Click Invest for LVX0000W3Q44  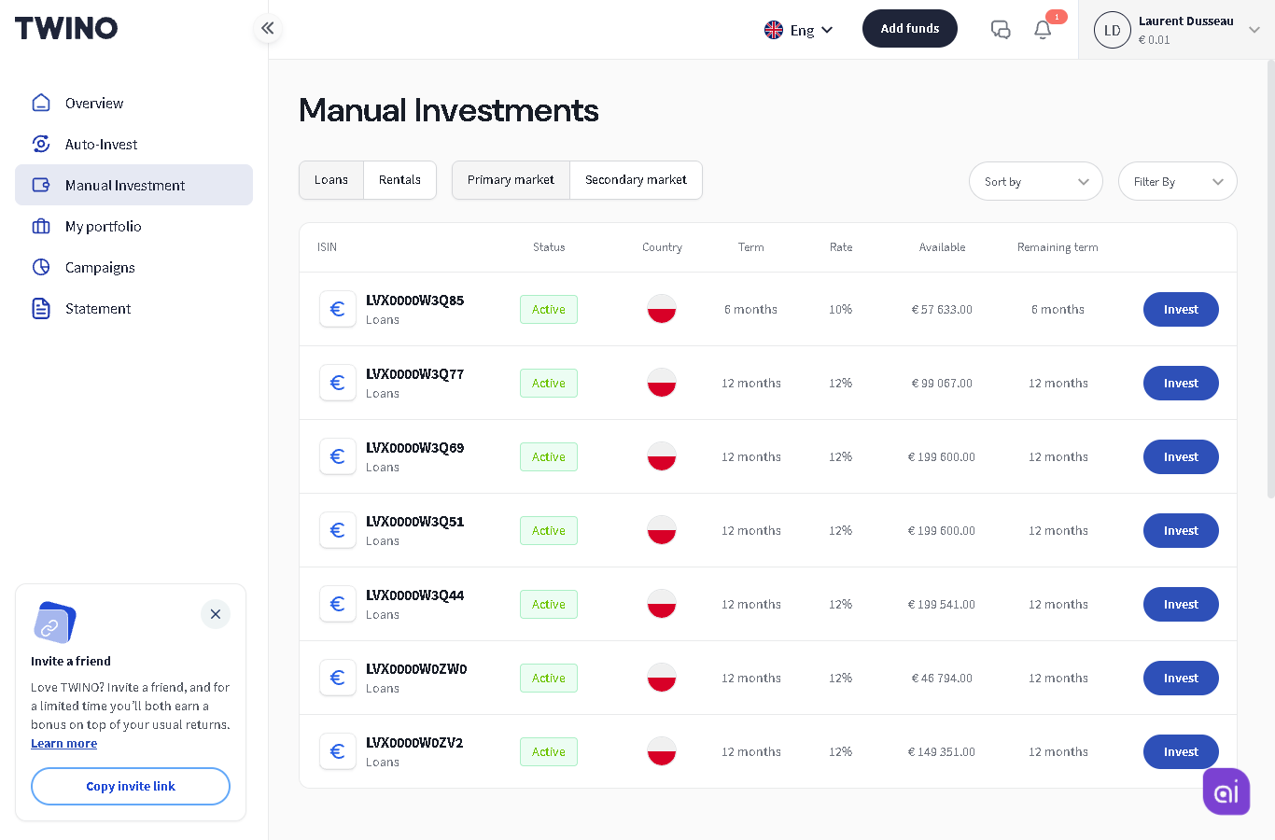tap(1181, 604)
